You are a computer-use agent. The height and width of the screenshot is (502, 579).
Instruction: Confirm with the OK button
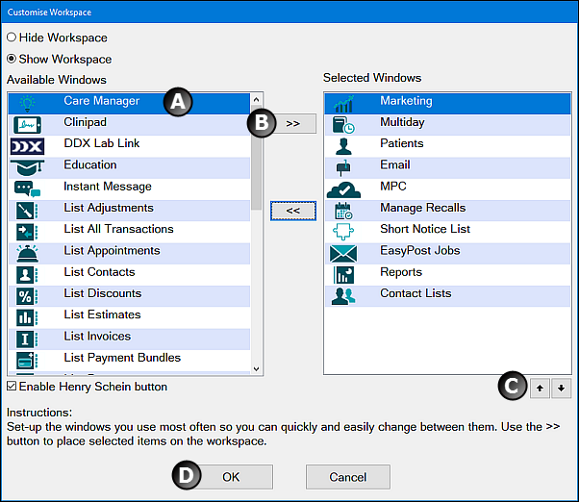pyautogui.click(x=231, y=477)
